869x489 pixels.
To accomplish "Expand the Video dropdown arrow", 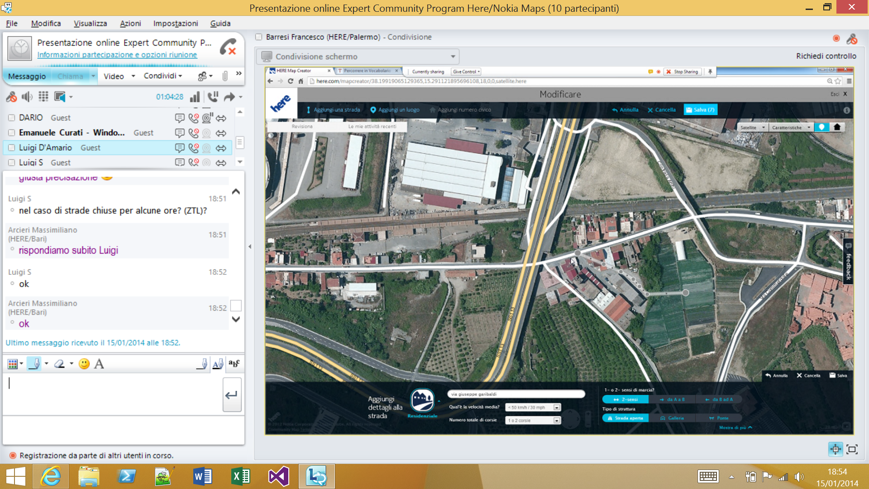I will (133, 76).
